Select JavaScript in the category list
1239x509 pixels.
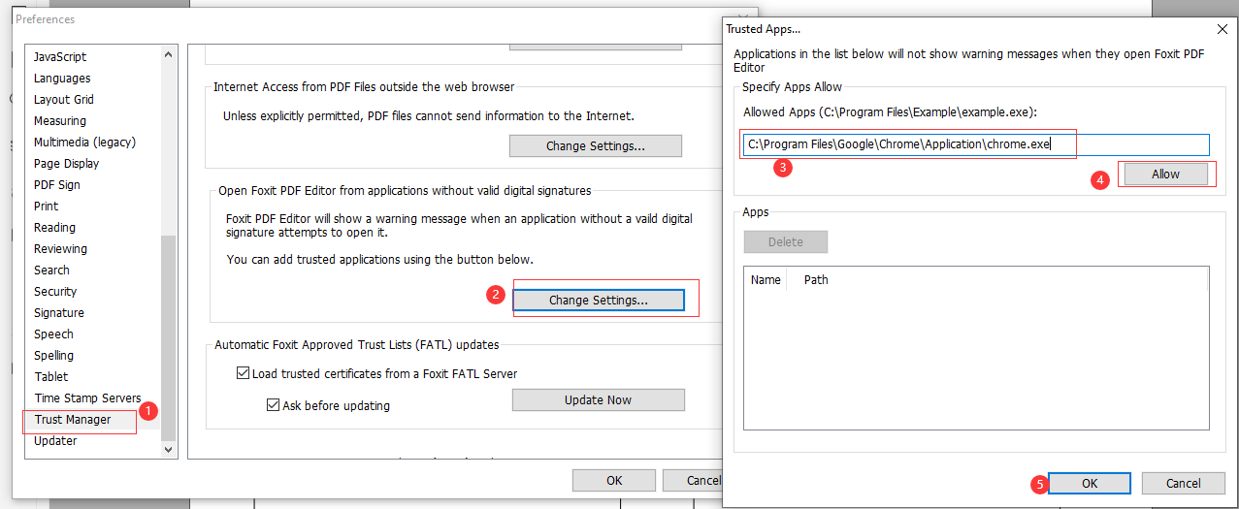pyautogui.click(x=60, y=57)
